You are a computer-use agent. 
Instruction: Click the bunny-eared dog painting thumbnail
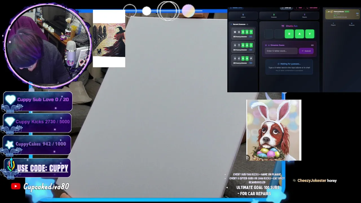(274, 130)
